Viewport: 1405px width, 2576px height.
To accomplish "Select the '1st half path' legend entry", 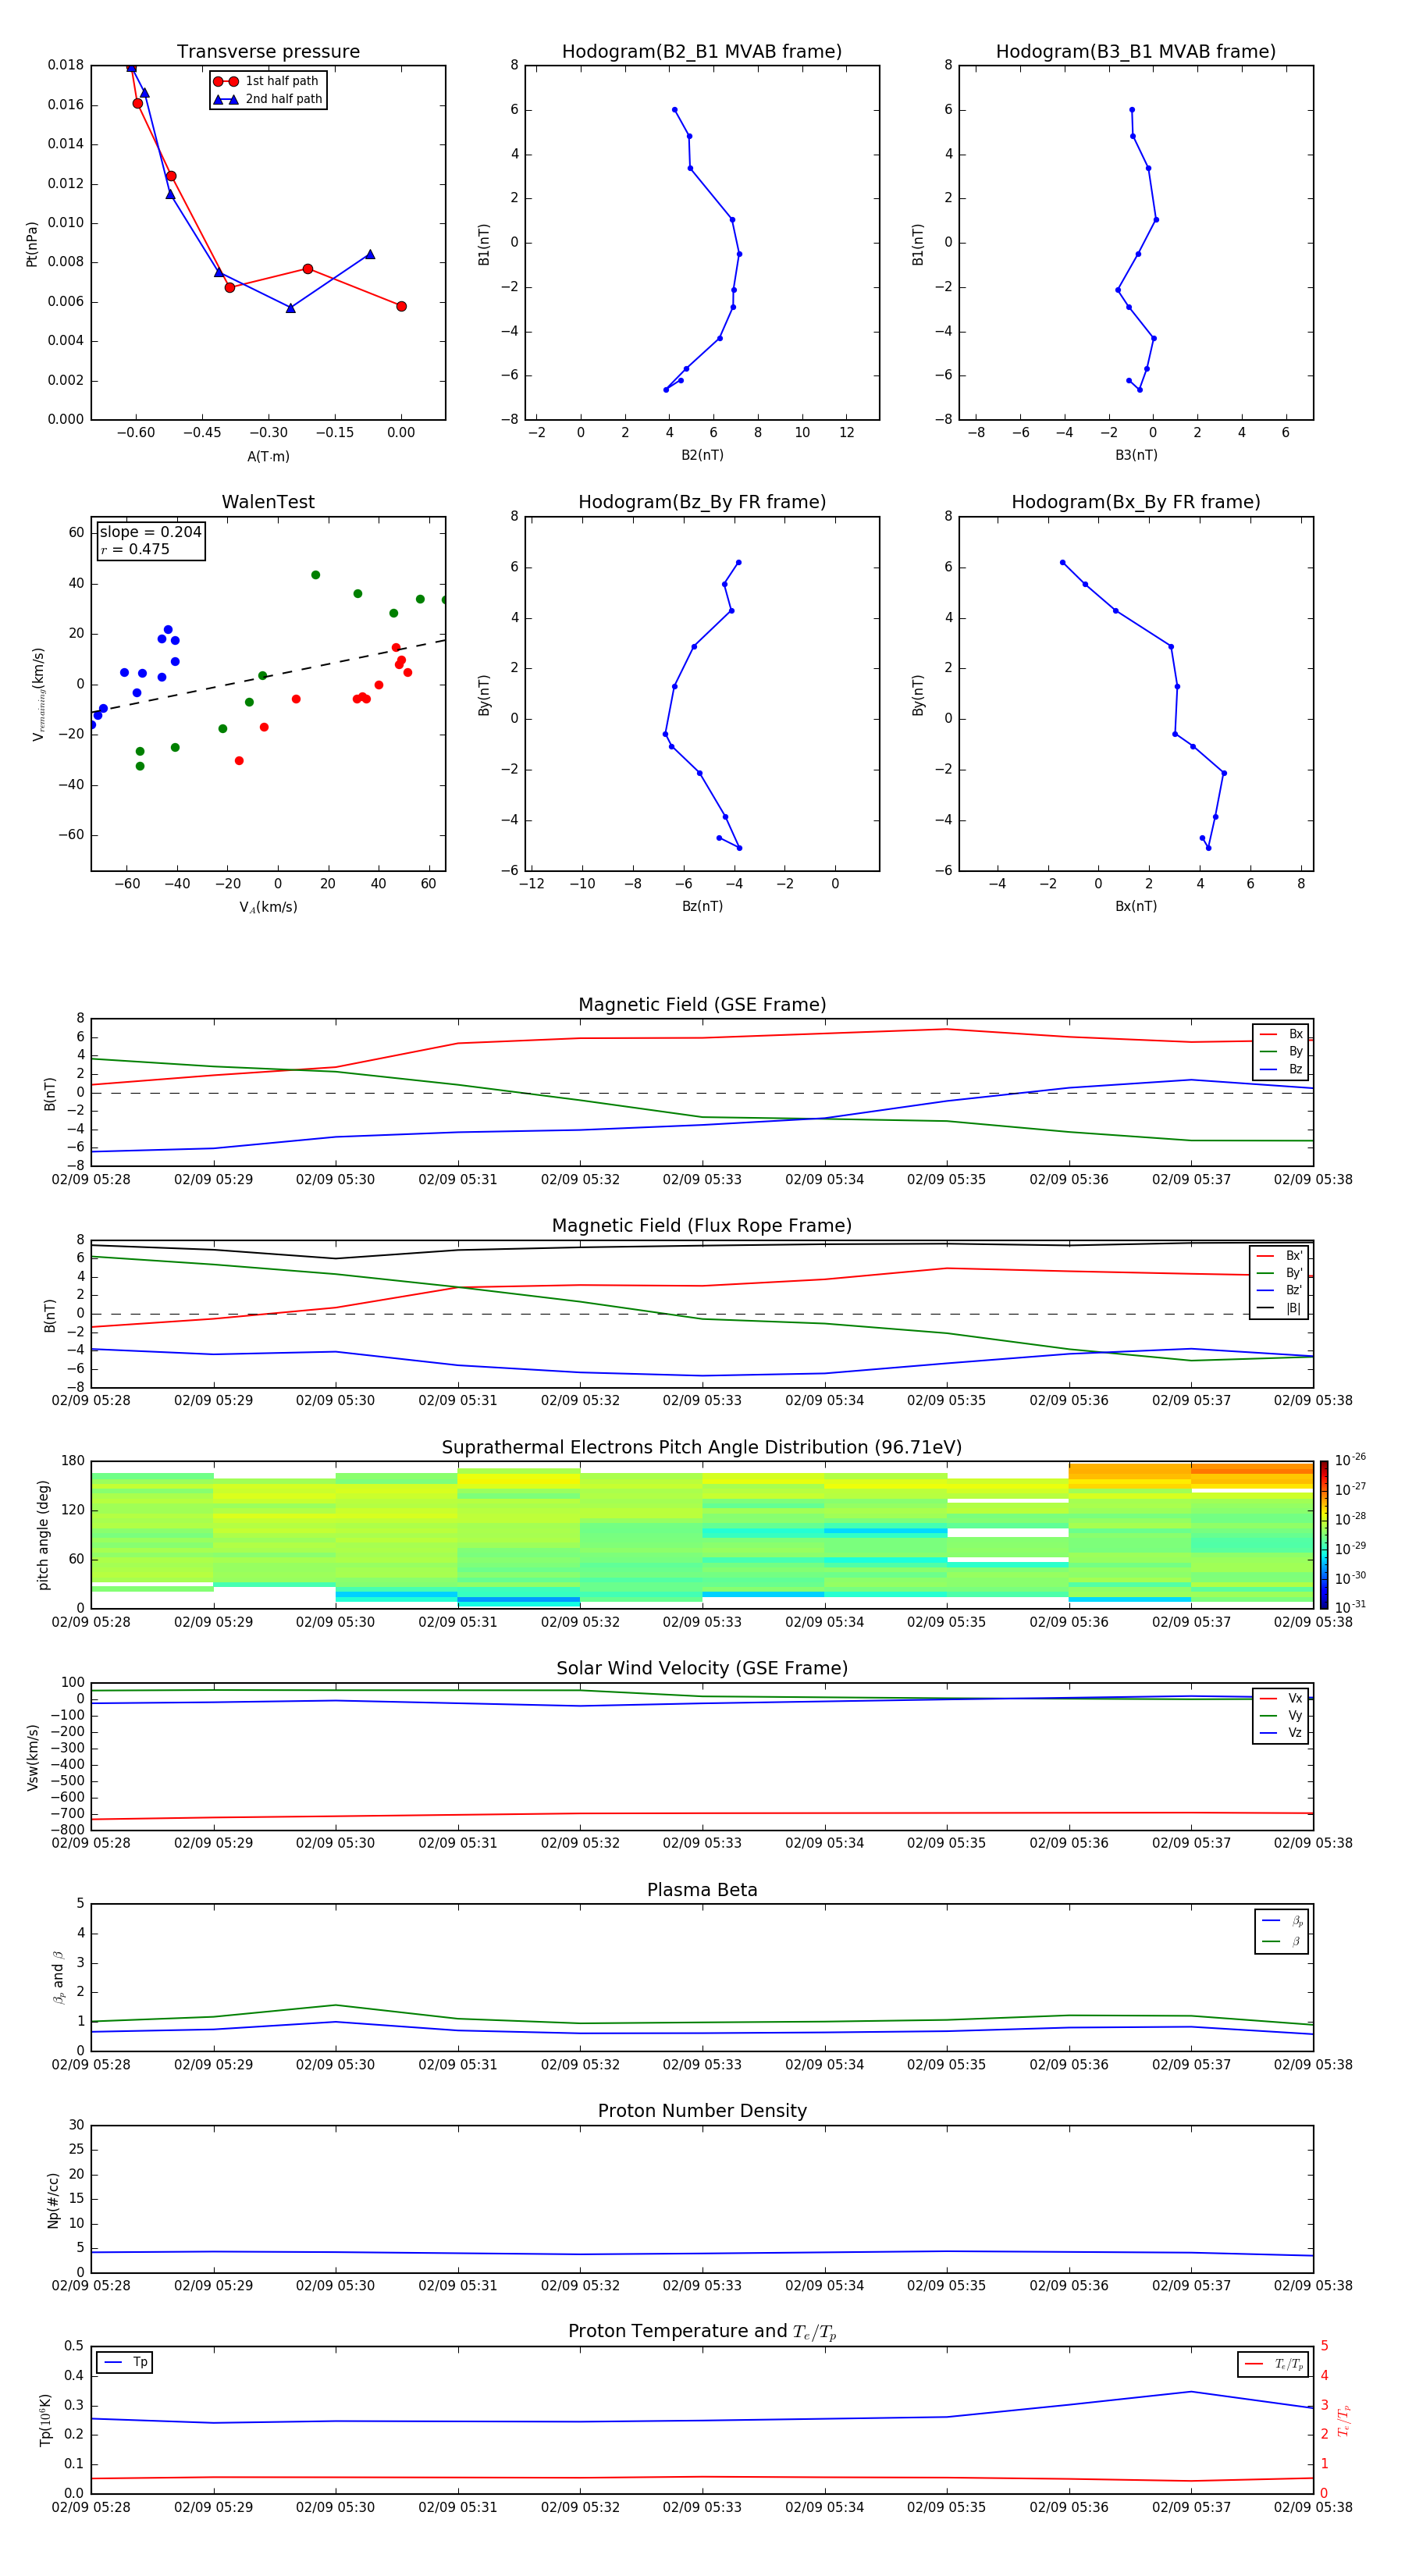I will [267, 81].
